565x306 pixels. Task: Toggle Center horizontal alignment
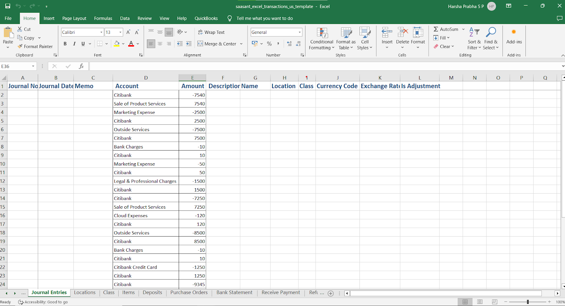pos(160,44)
